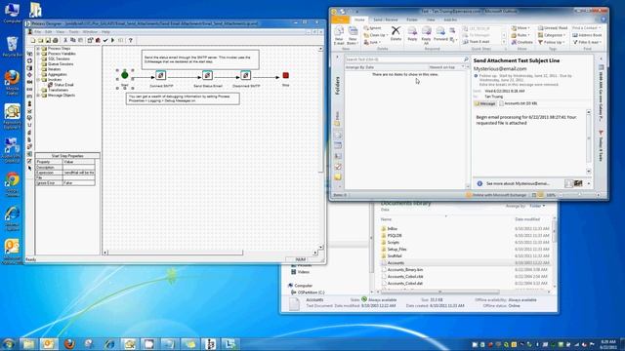Click the validate checkmark icon in Process Designer toolbar
The width and height of the screenshot is (625, 351).
[105, 40]
